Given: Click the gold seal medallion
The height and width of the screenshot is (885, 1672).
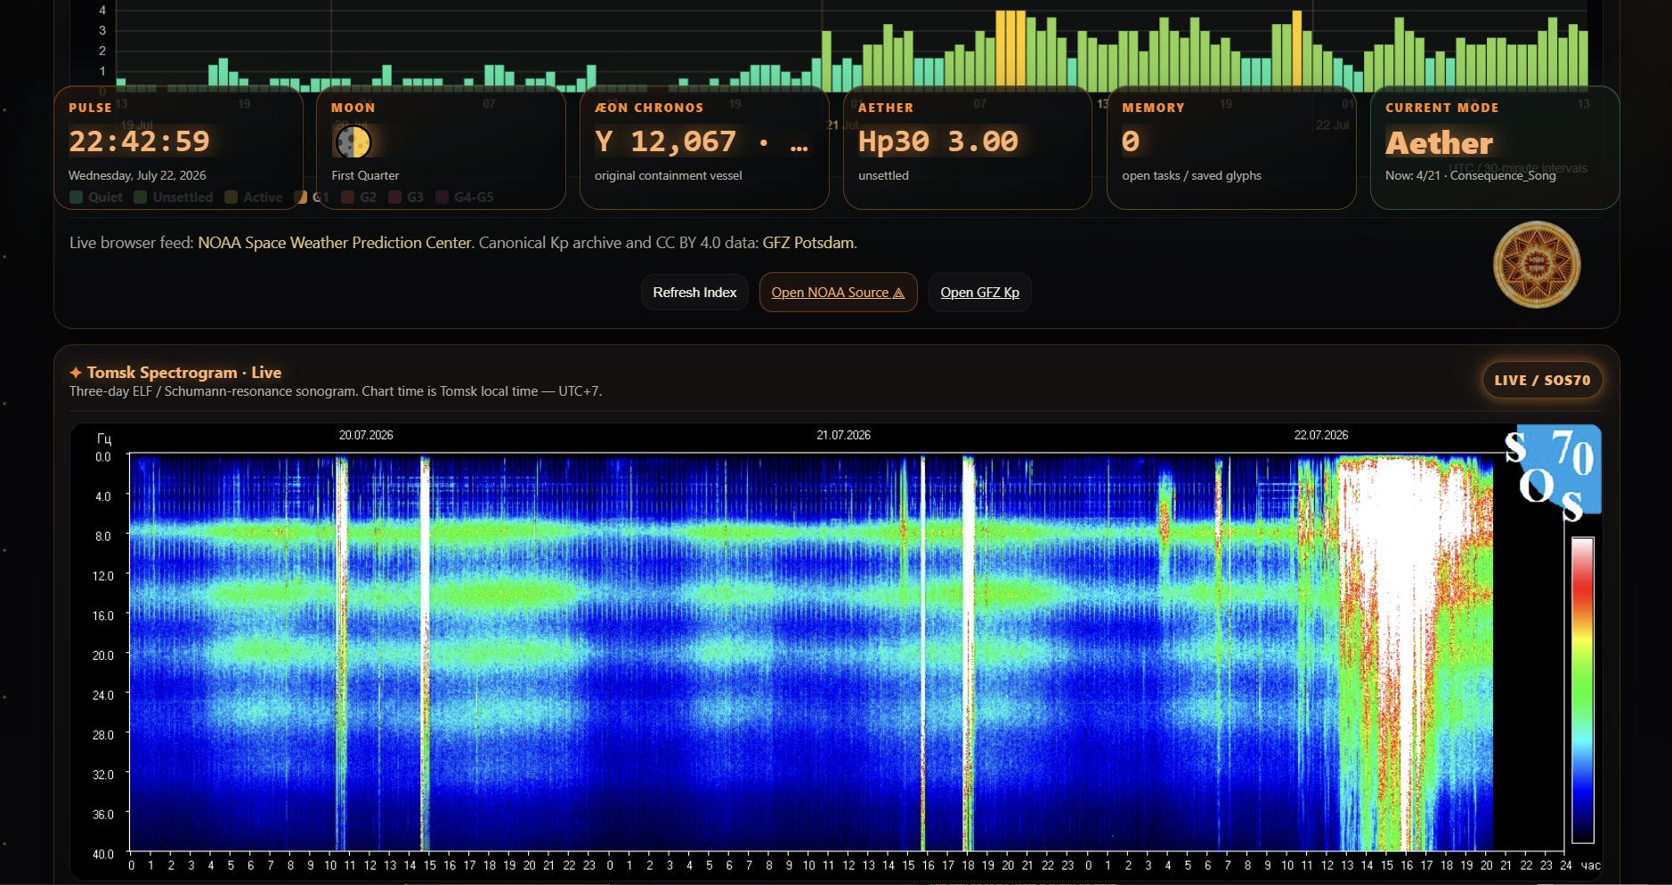Looking at the screenshot, I should click(1536, 265).
